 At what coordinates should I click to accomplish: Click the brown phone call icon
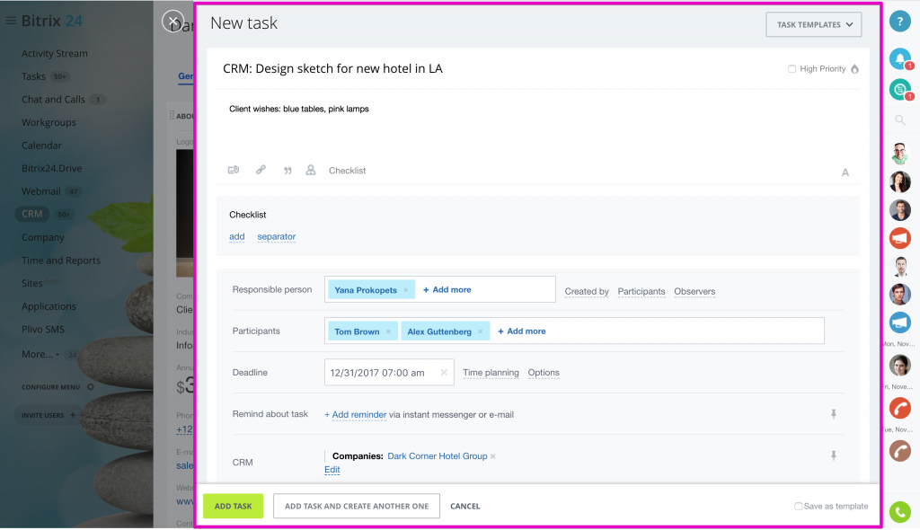tap(900, 451)
